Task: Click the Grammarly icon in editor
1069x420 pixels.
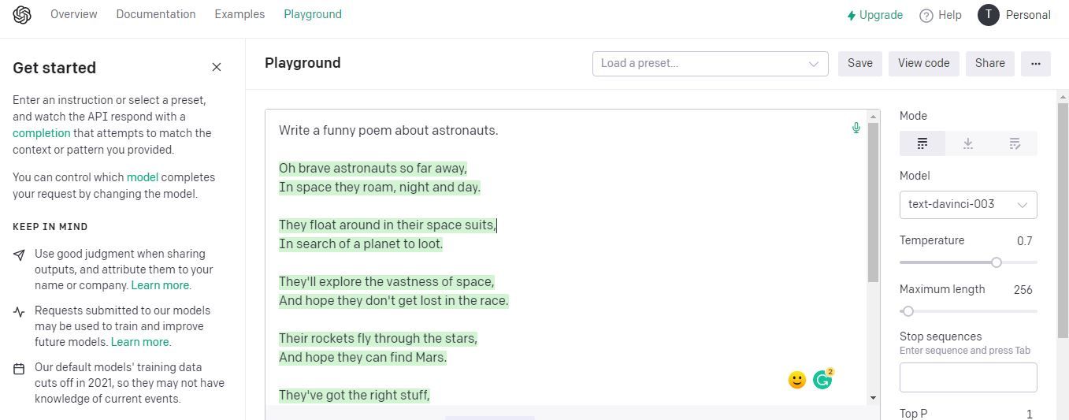Action: 822,380
